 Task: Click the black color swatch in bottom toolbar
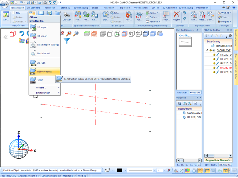[x=119, y=171]
